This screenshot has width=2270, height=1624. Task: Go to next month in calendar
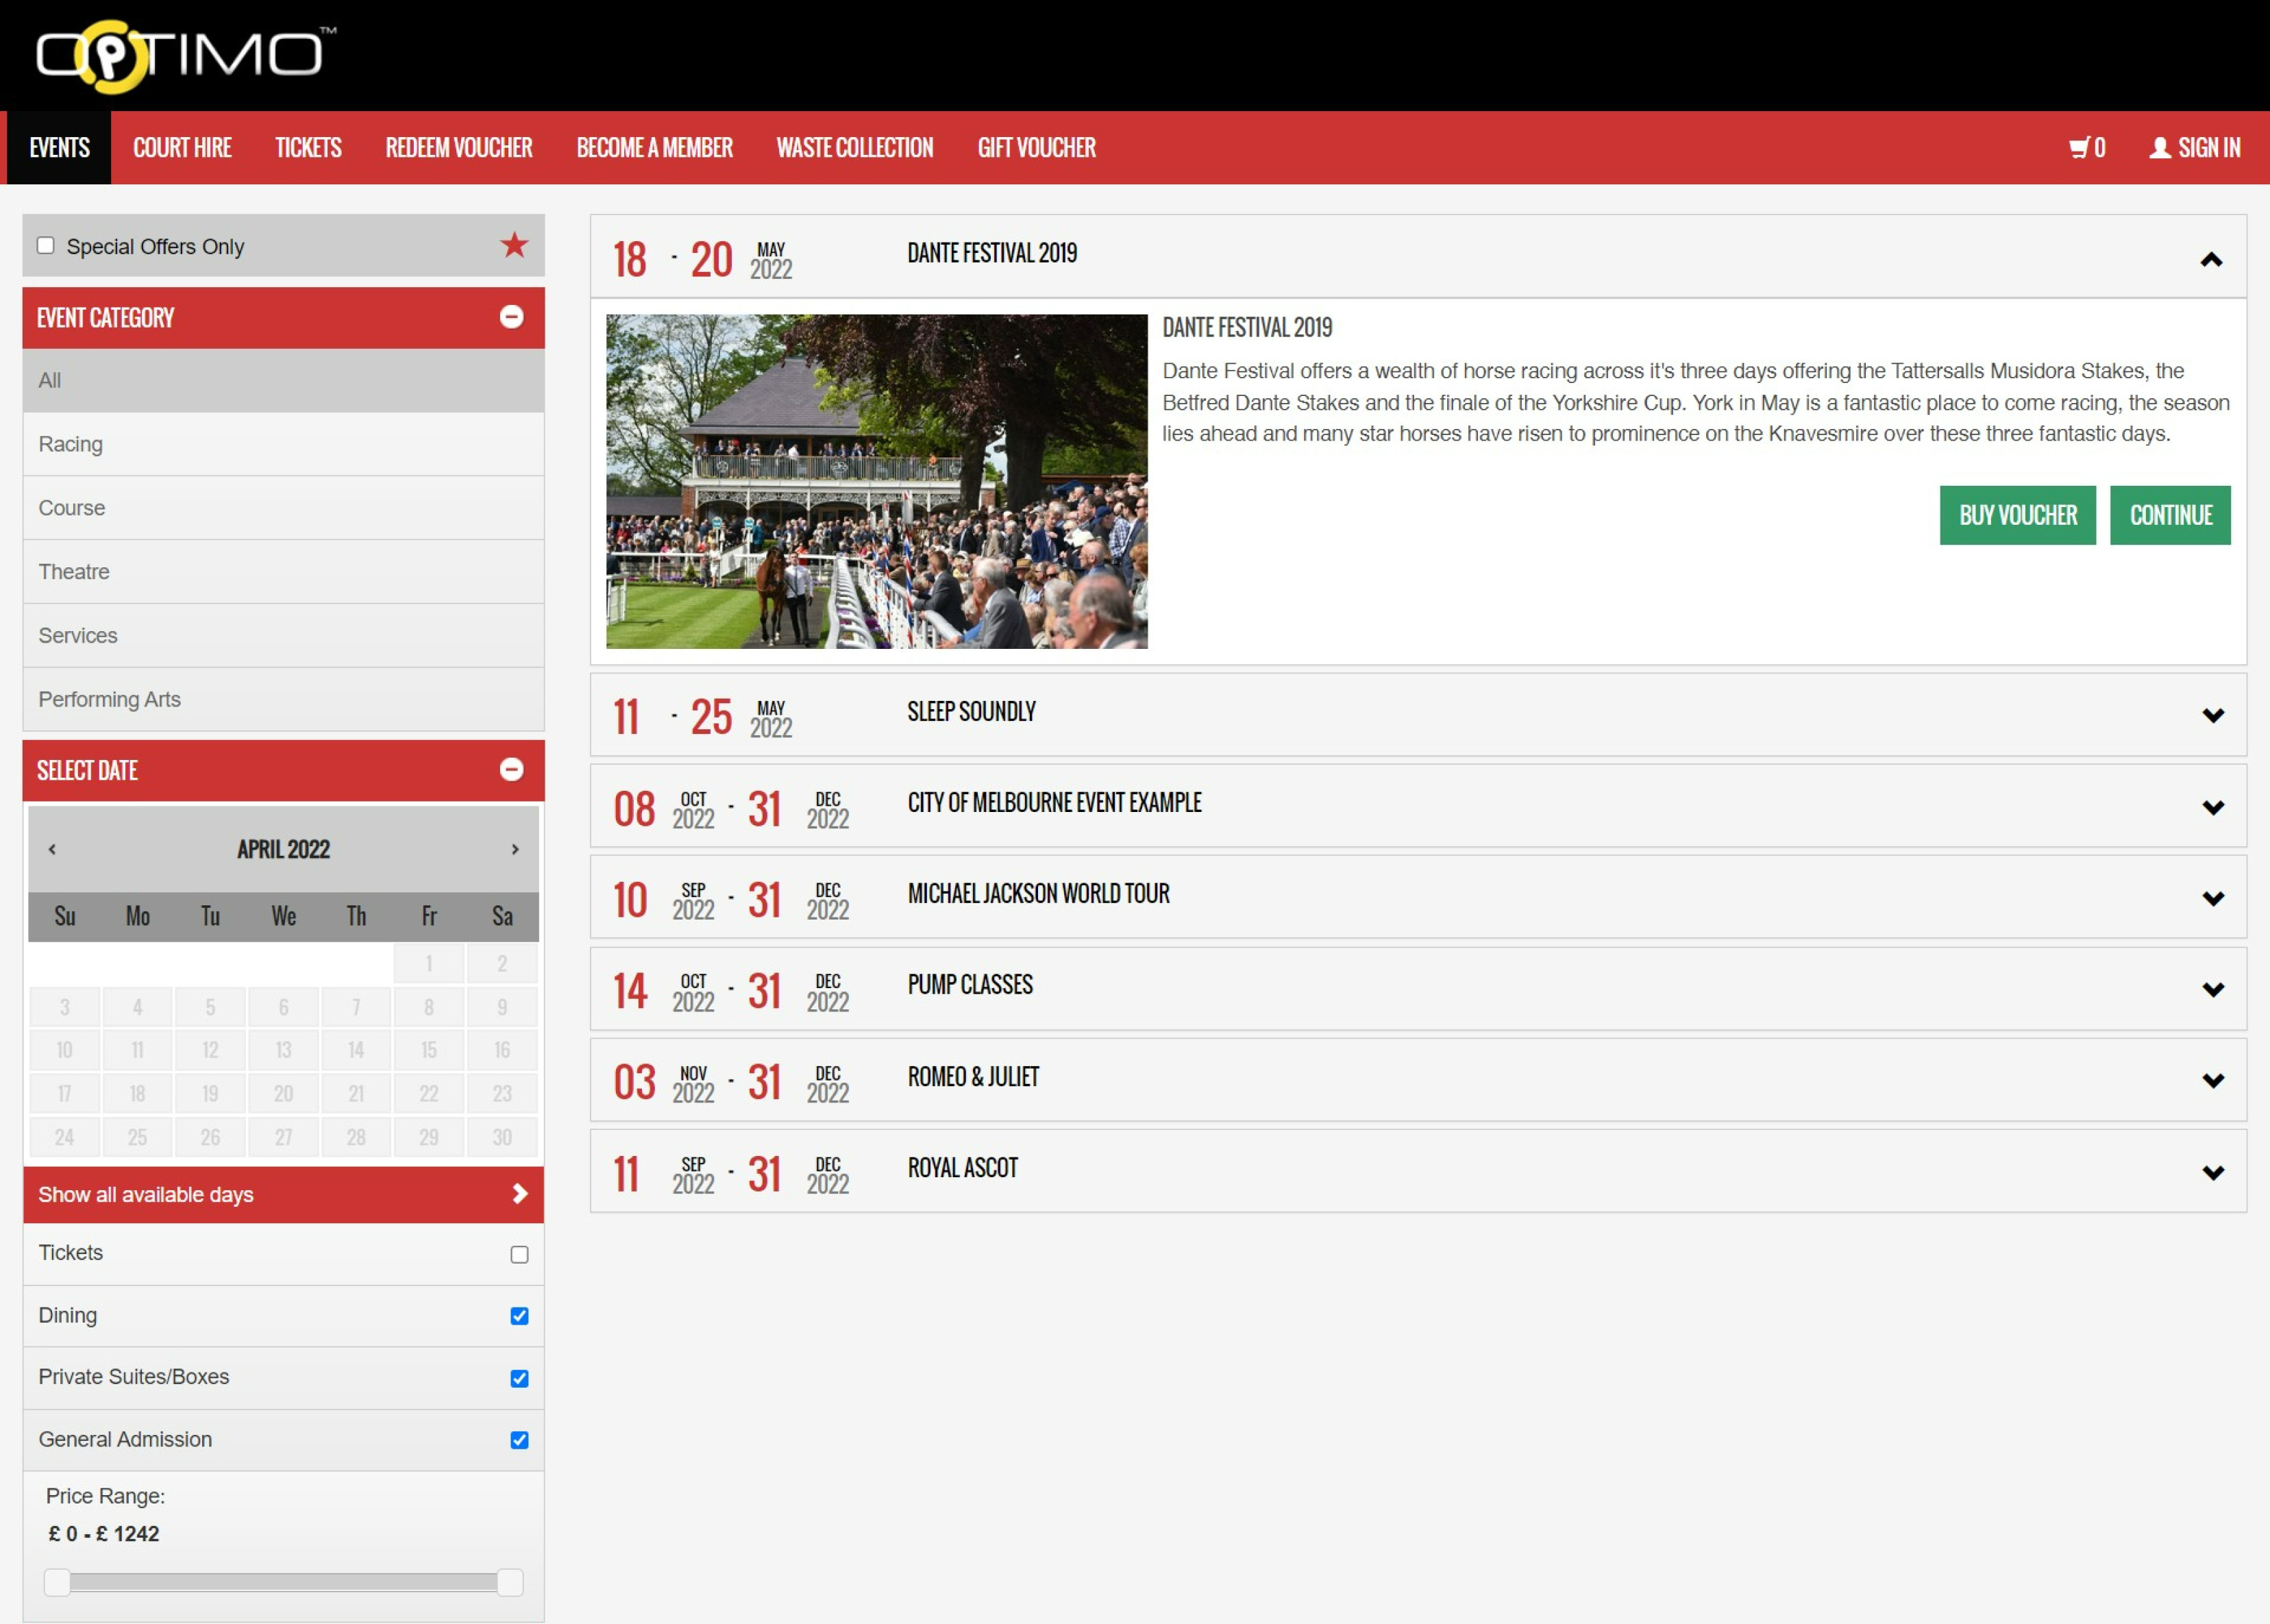click(515, 849)
